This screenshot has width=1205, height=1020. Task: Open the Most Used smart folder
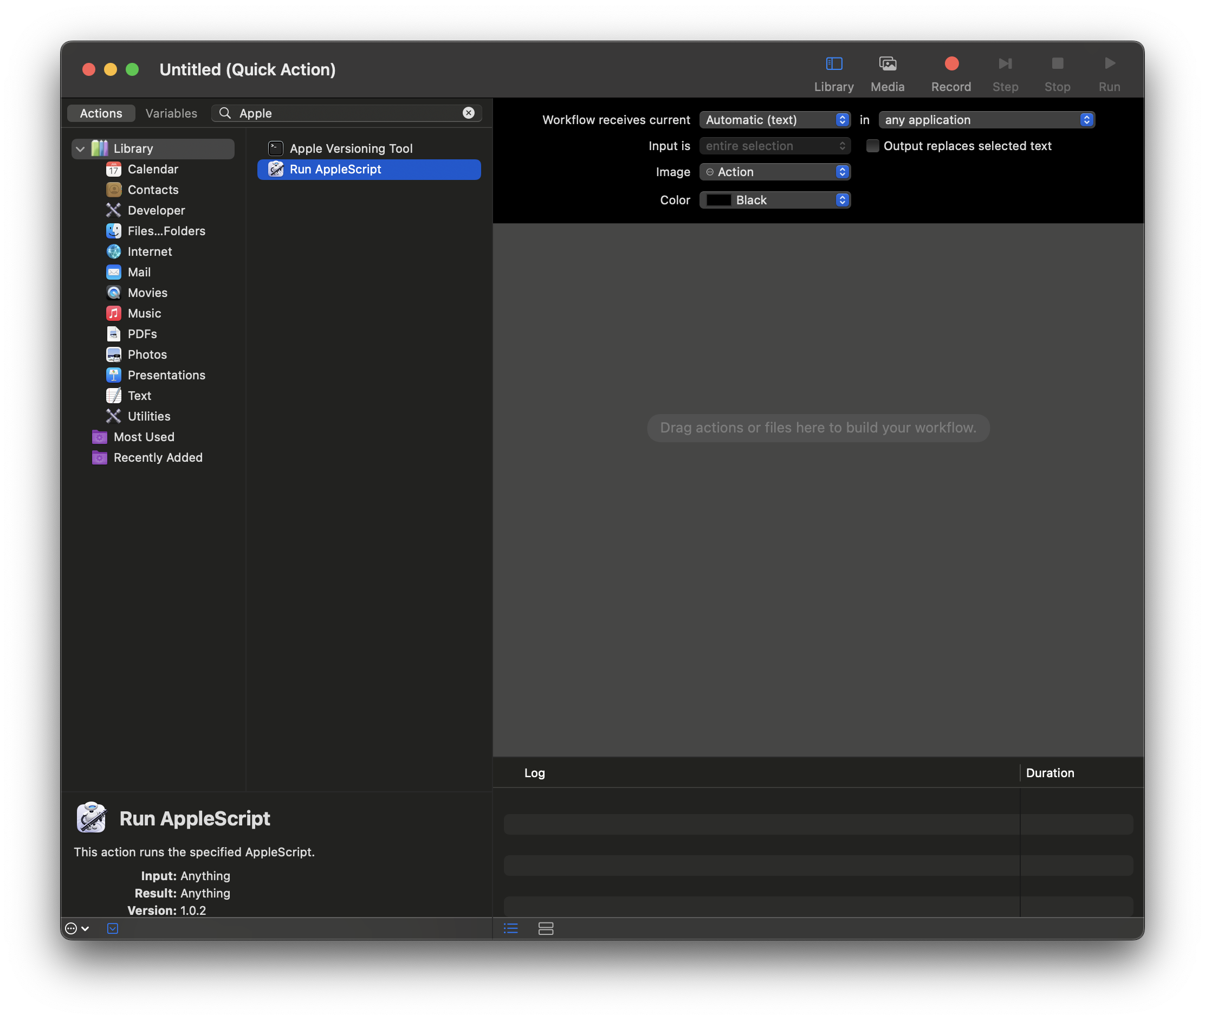click(x=133, y=437)
